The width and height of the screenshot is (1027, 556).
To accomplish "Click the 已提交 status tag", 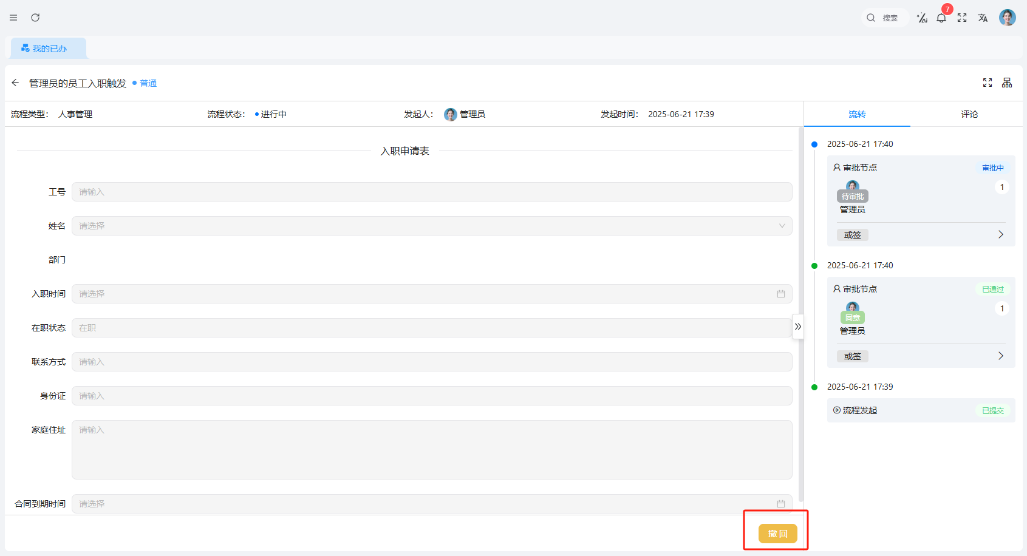I will (x=993, y=411).
